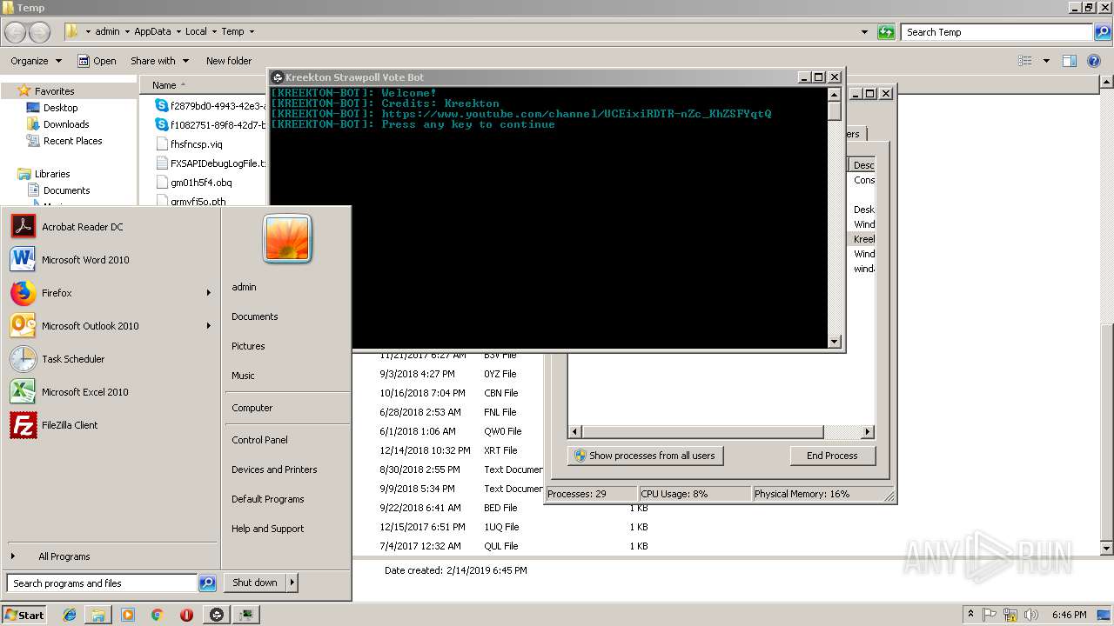
Task: Open Windows Media Player from taskbar
Action: pos(128,615)
